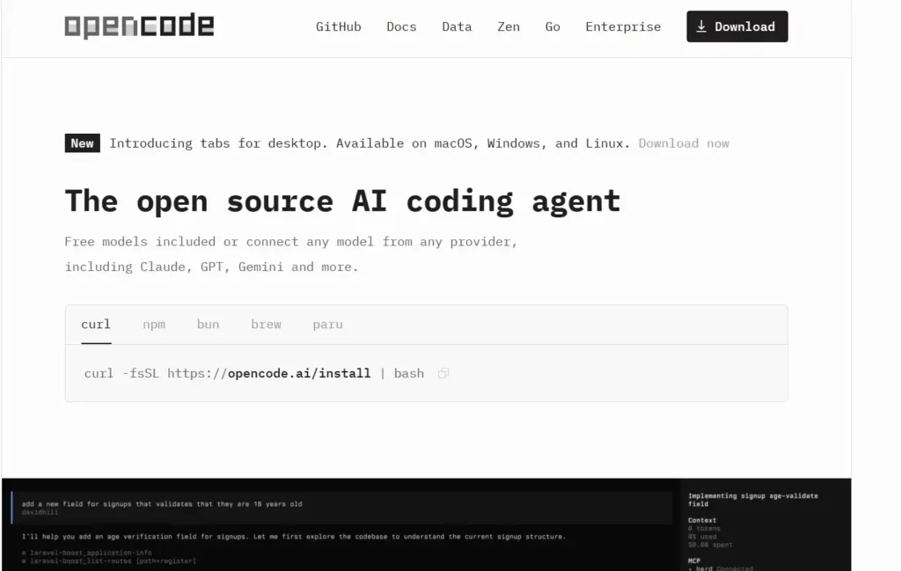901x571 pixels.
Task: Switch to the paru install tab
Action: pyautogui.click(x=327, y=325)
